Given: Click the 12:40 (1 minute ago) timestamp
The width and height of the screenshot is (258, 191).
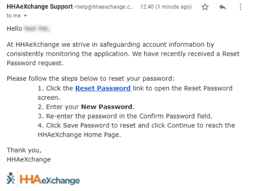Looking at the screenshot, I should click(166, 7).
